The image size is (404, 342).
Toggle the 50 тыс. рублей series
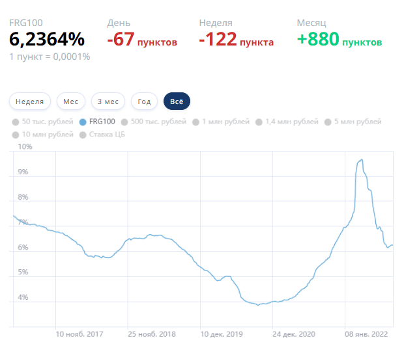[43, 122]
